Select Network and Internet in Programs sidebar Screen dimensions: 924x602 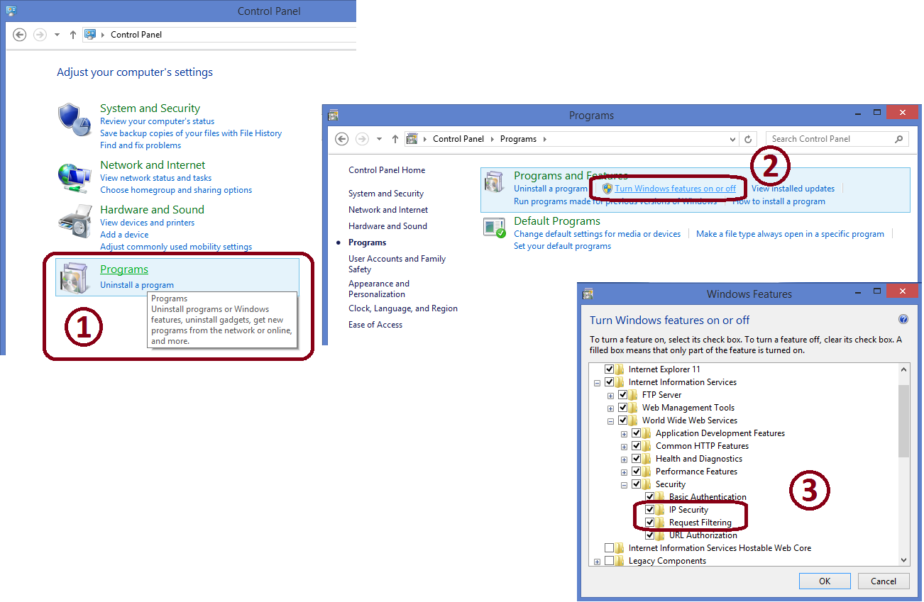coord(388,210)
